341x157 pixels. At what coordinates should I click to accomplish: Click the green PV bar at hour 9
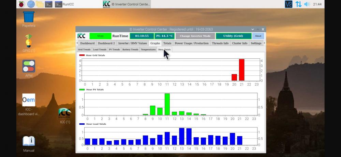[153, 110]
